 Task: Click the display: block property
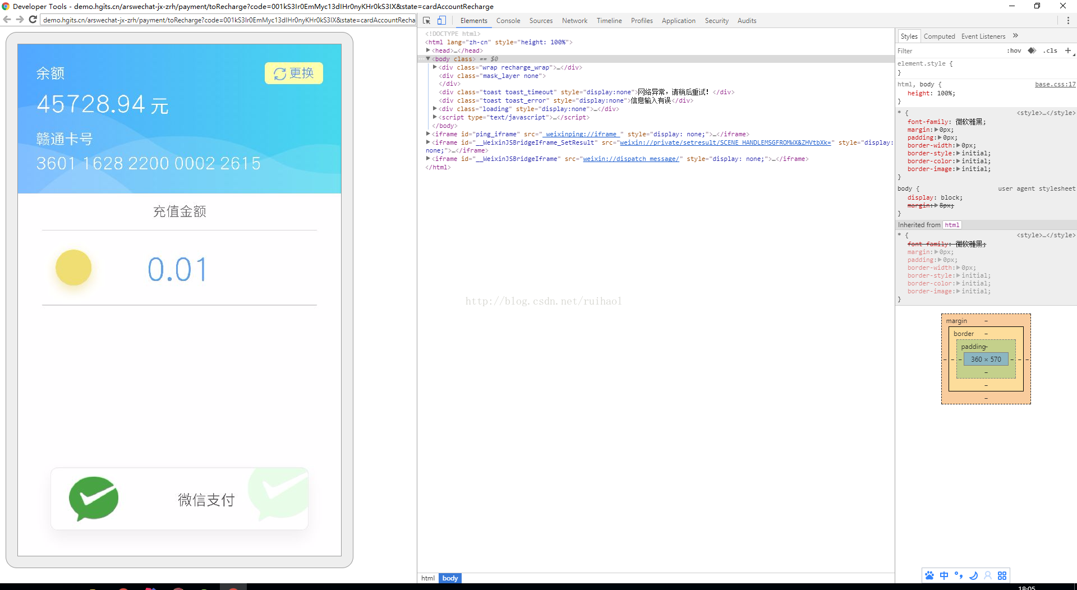935,197
